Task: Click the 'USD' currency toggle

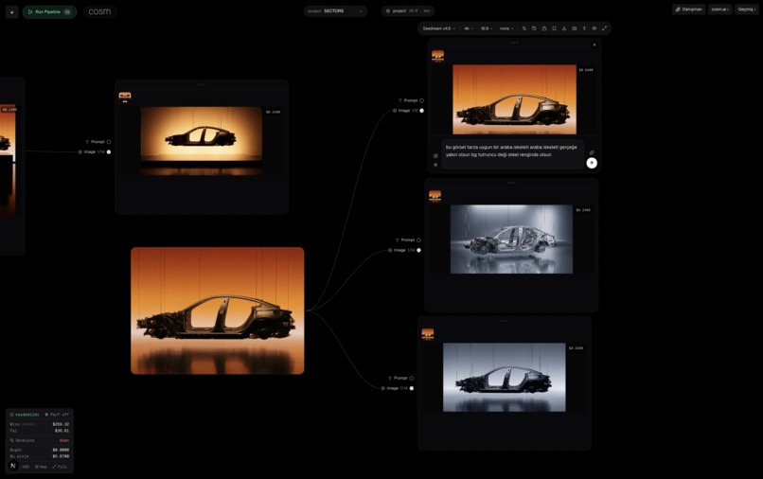Action: coord(26,467)
